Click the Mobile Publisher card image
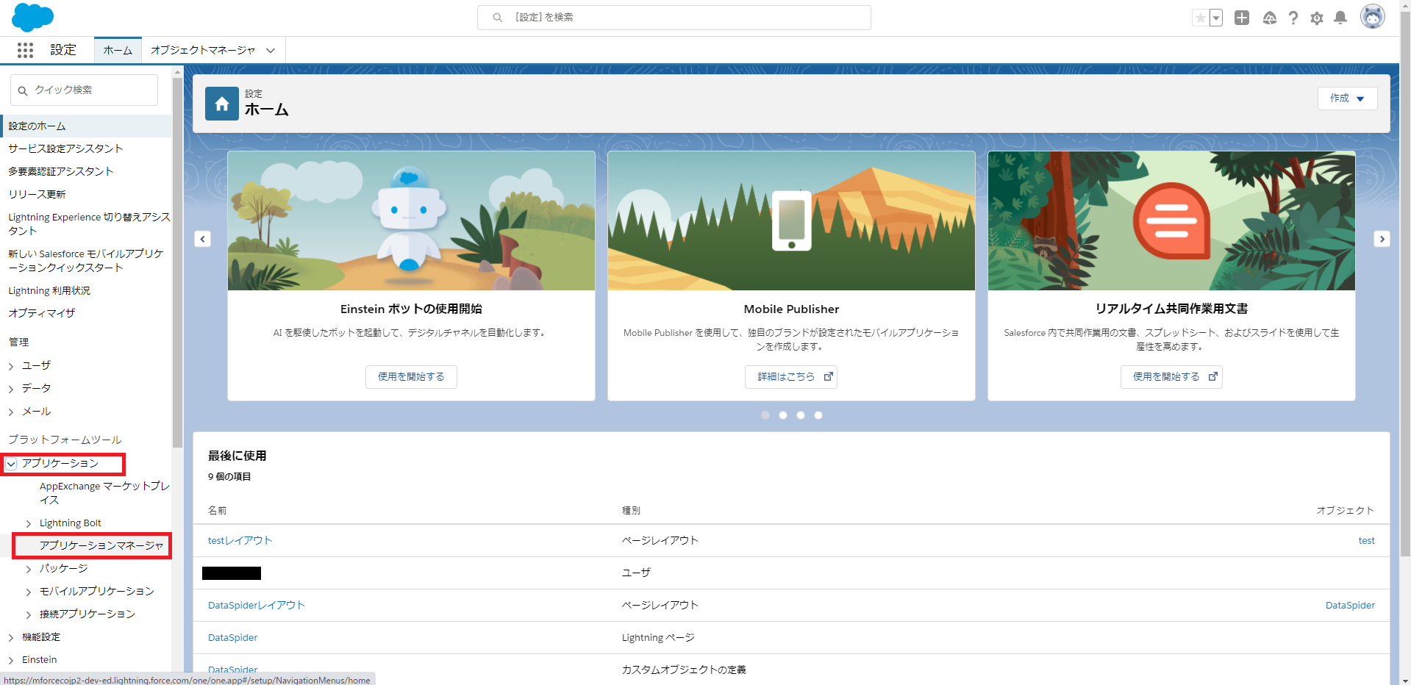This screenshot has width=1411, height=685. [791, 220]
